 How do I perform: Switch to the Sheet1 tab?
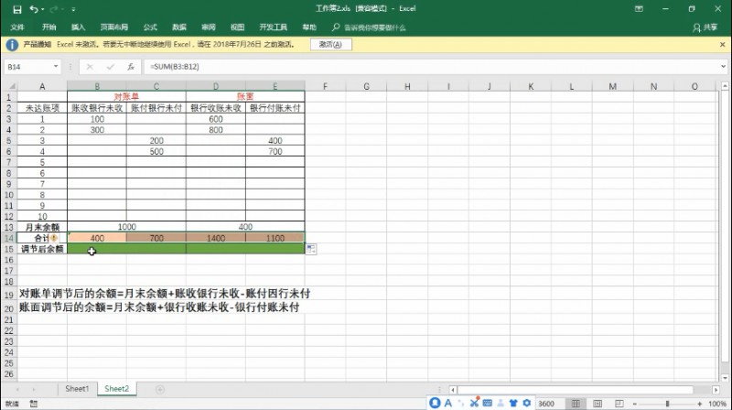[77, 389]
